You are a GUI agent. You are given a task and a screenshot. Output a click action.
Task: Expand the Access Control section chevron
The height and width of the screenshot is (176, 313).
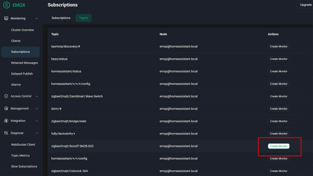coord(37,96)
